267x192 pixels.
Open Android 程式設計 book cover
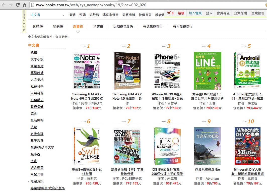coord(247,71)
